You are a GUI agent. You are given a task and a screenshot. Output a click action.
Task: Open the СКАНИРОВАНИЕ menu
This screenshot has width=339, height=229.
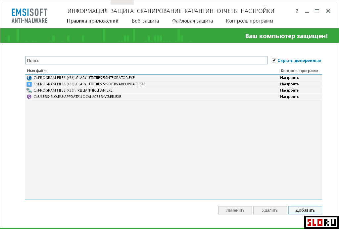click(x=159, y=11)
